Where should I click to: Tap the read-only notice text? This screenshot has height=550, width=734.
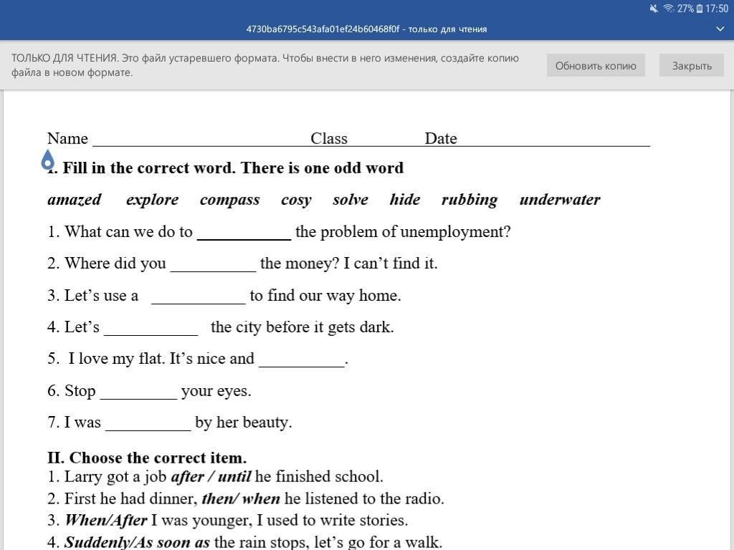click(x=265, y=65)
